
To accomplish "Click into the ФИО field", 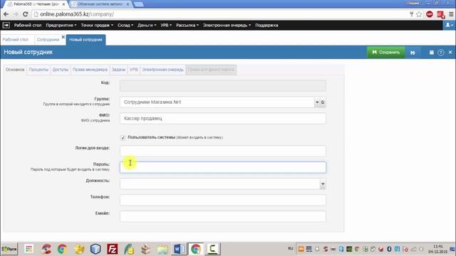I will point(223,119).
